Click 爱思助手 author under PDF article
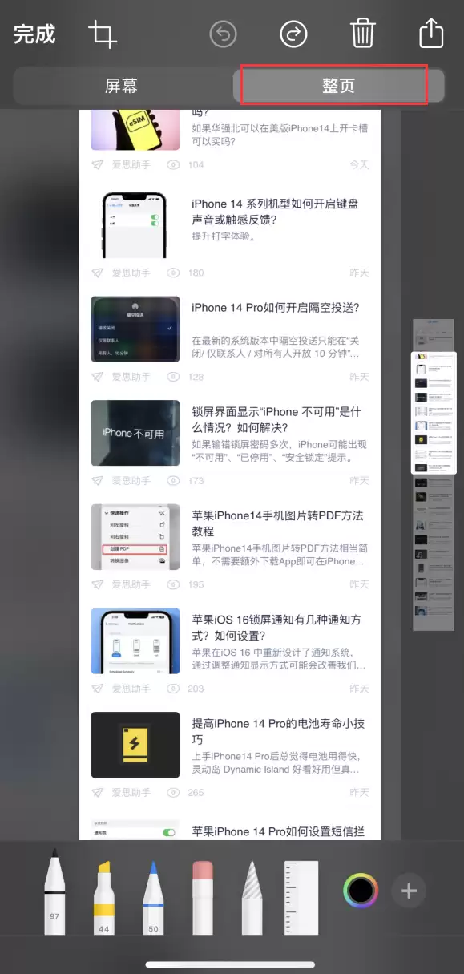 pos(131,584)
